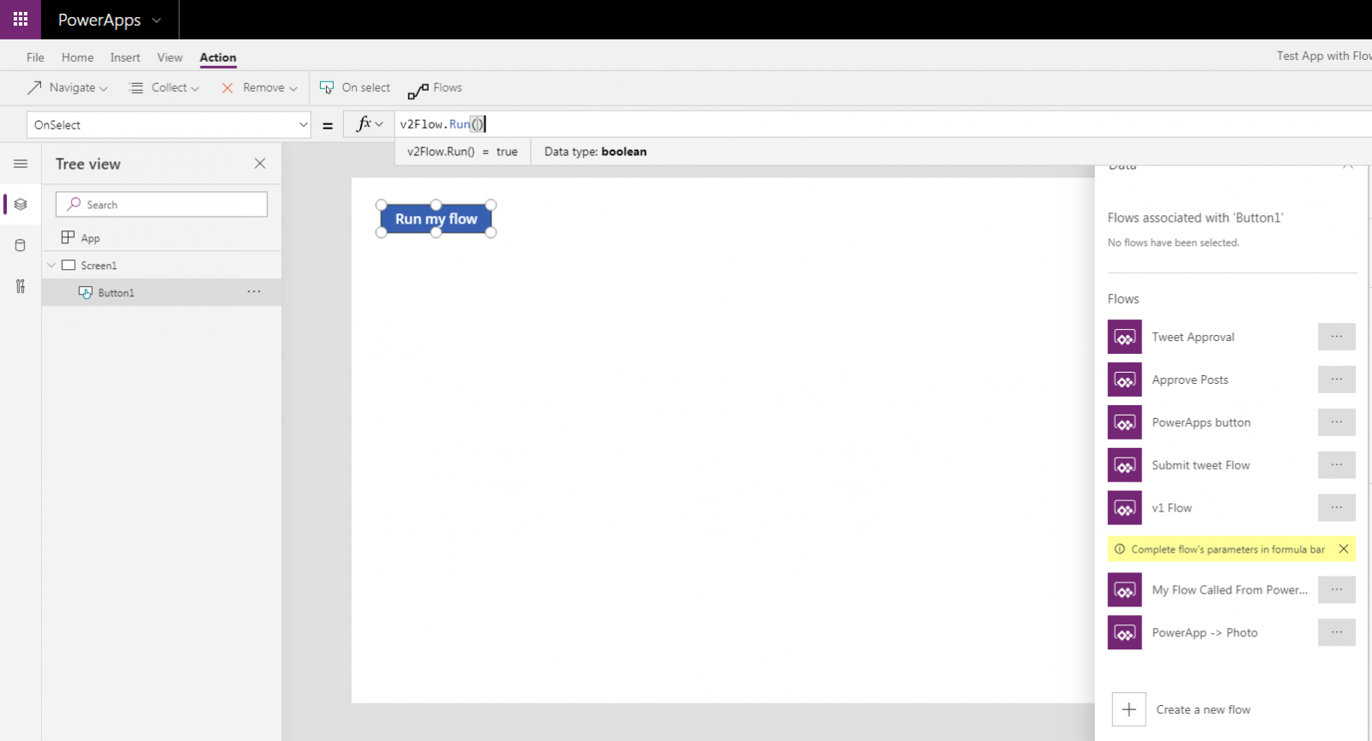The height and width of the screenshot is (741, 1372).
Task: Select the PowerApp -> Photo flow name
Action: (x=1204, y=632)
